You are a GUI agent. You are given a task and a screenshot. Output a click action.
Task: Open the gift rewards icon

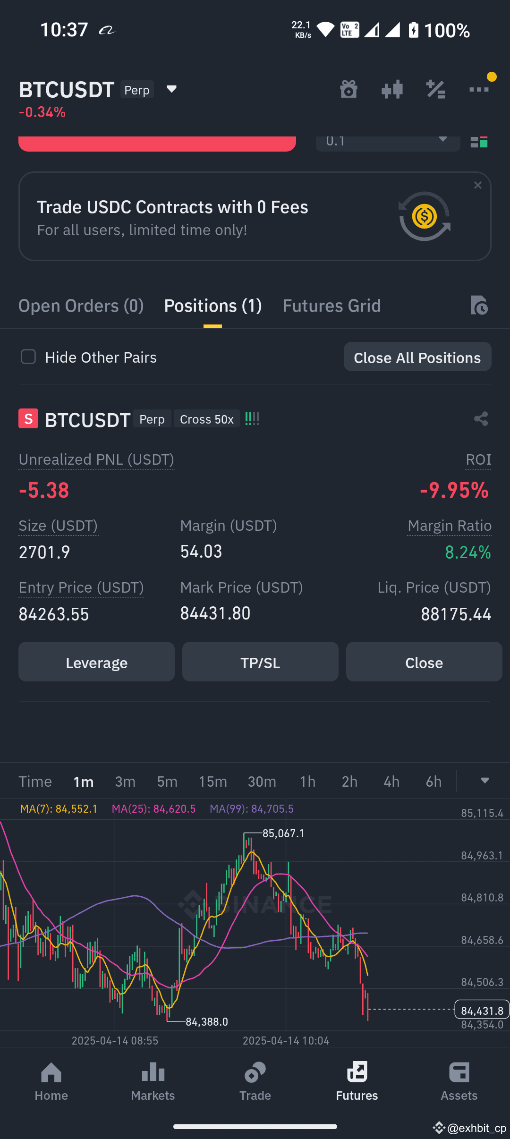click(x=348, y=89)
